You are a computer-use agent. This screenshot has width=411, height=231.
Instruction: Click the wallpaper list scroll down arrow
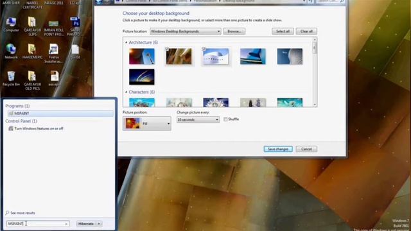pos(315,105)
